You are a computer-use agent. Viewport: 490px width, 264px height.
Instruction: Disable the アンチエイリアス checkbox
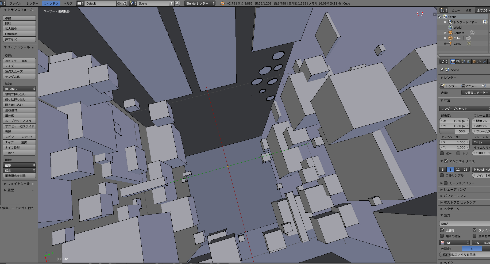click(446, 161)
